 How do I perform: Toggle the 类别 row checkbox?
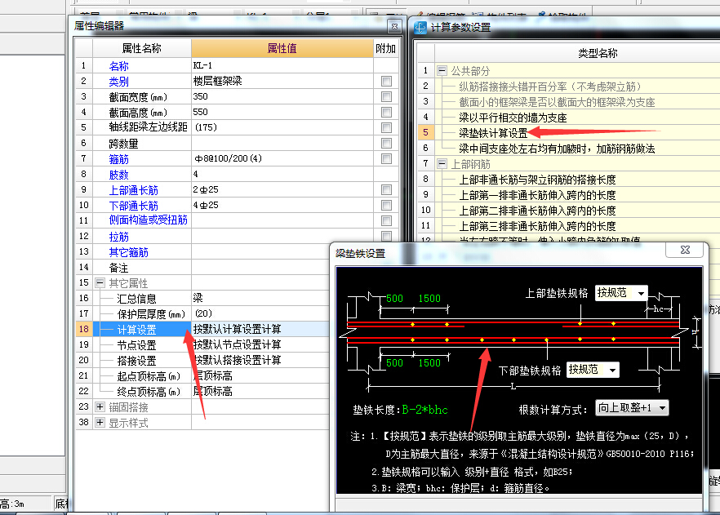386,82
